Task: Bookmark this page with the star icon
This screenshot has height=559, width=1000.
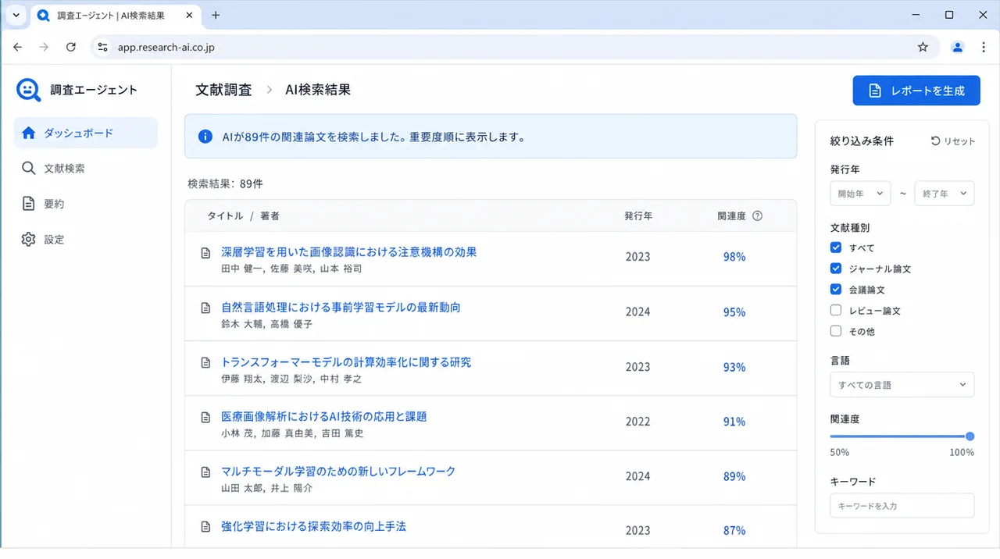Action: click(923, 47)
